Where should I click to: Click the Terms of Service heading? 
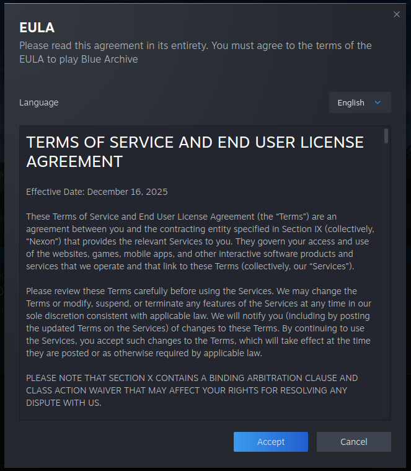[195, 151]
